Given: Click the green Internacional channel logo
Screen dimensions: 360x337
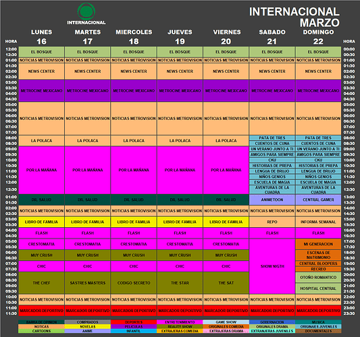Looking at the screenshot, I should click(86, 11).
